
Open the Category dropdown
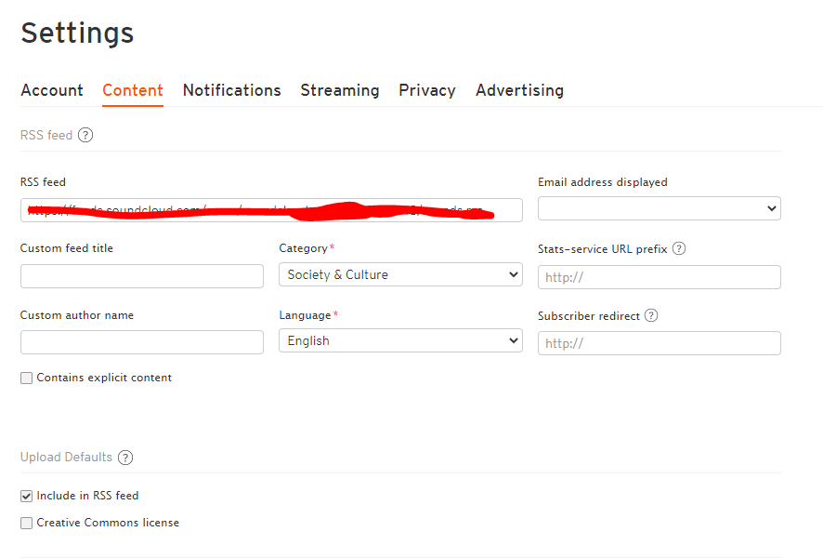tap(400, 274)
